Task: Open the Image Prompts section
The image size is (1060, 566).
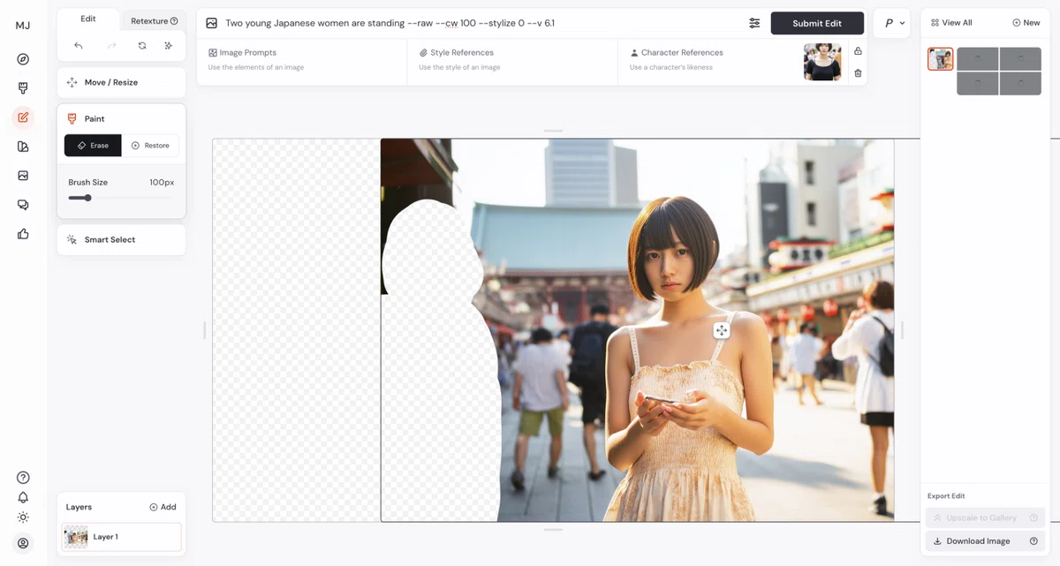Action: point(301,59)
